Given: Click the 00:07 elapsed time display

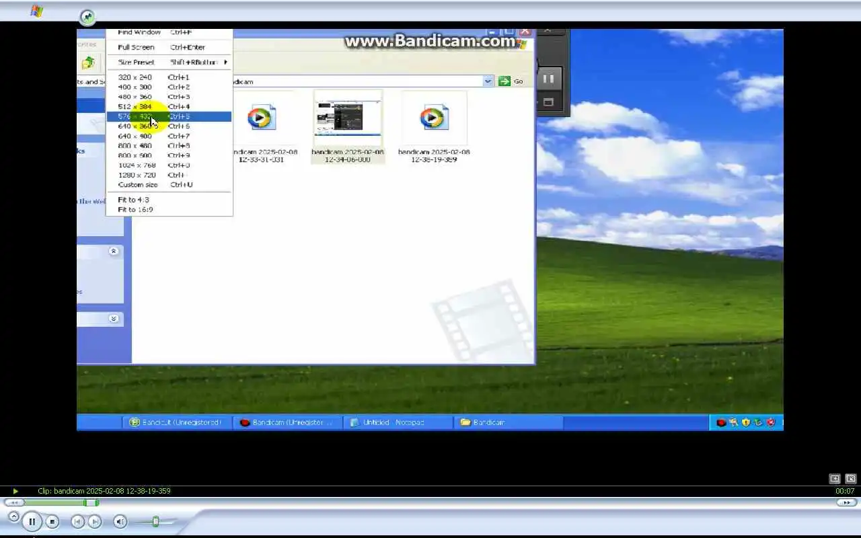Looking at the screenshot, I should tap(845, 491).
